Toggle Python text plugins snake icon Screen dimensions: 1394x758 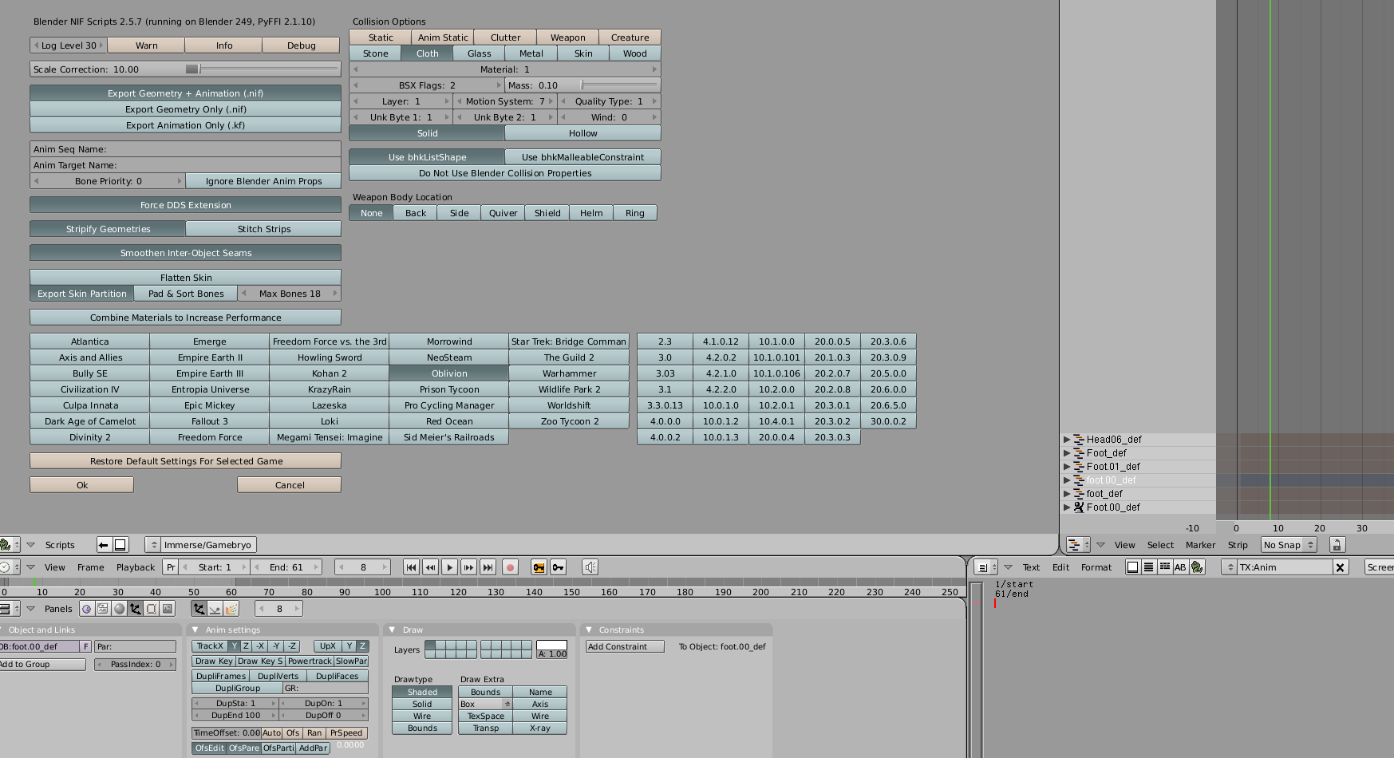tap(1197, 567)
